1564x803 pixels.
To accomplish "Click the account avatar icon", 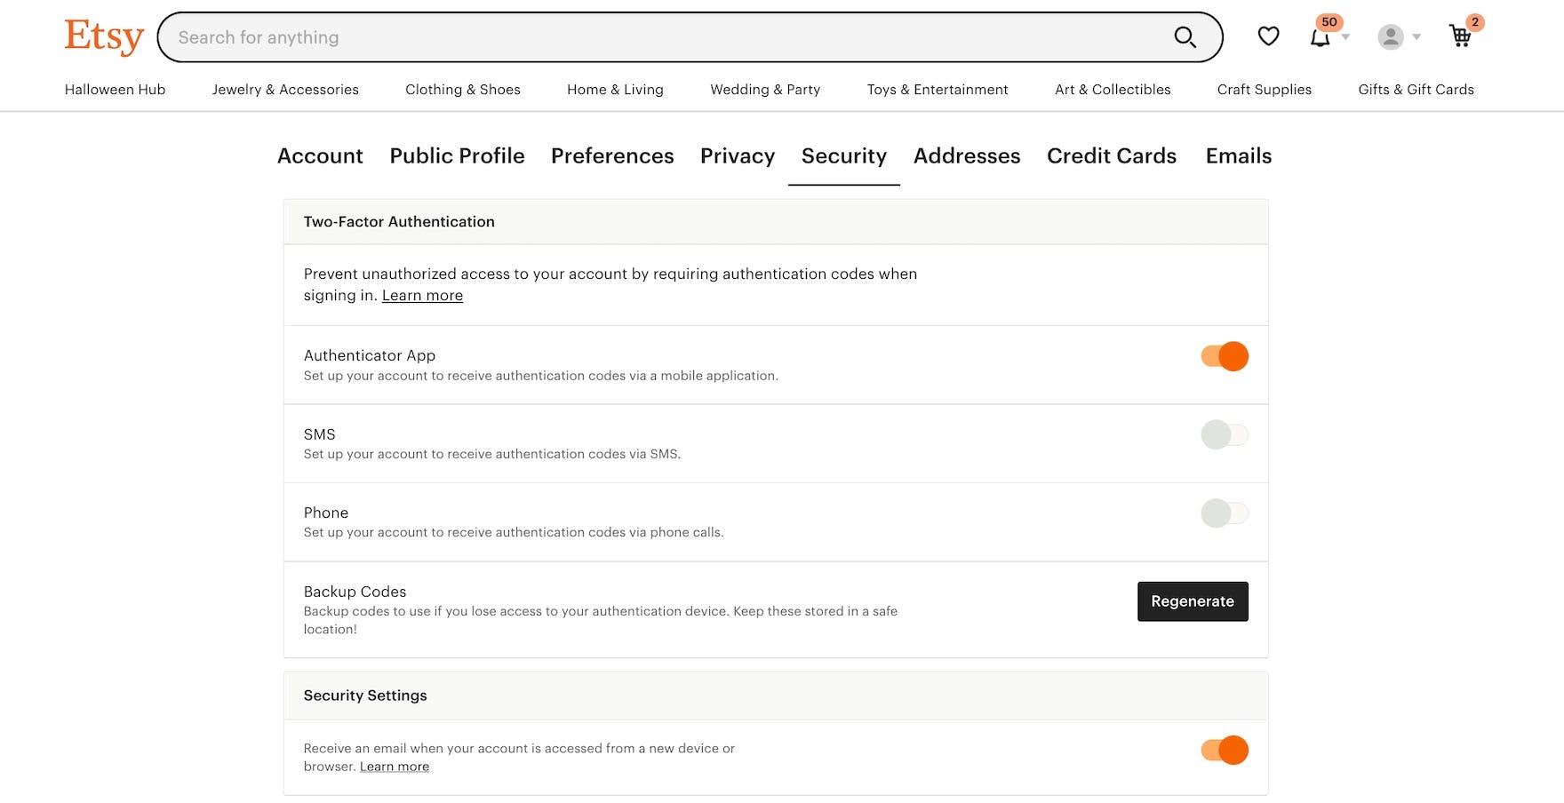I will point(1390,37).
